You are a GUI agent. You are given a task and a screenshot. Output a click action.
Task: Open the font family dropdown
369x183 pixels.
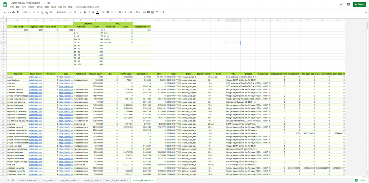[63, 12]
